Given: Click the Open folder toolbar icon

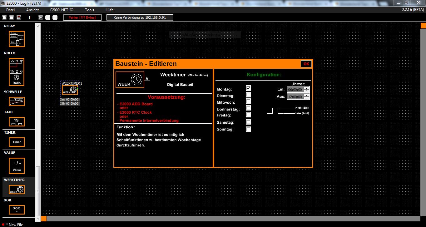Looking at the screenshot, I should coord(12,17).
